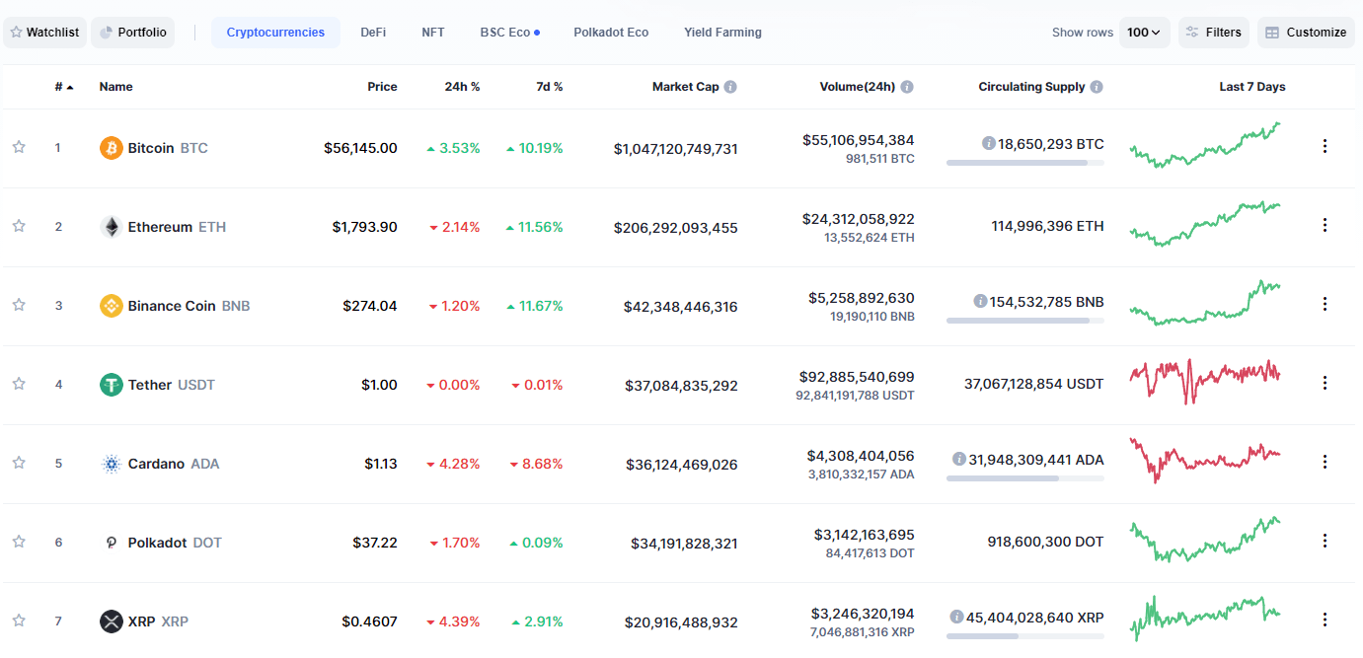The image size is (1363, 658).
Task: Show the Circulating Supply header info icon
Action: pos(1097,87)
